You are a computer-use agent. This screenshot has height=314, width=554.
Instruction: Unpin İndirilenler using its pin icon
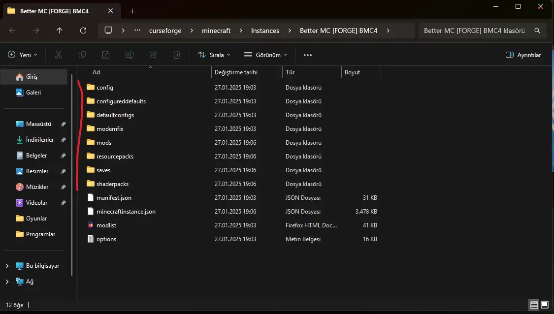(x=63, y=140)
